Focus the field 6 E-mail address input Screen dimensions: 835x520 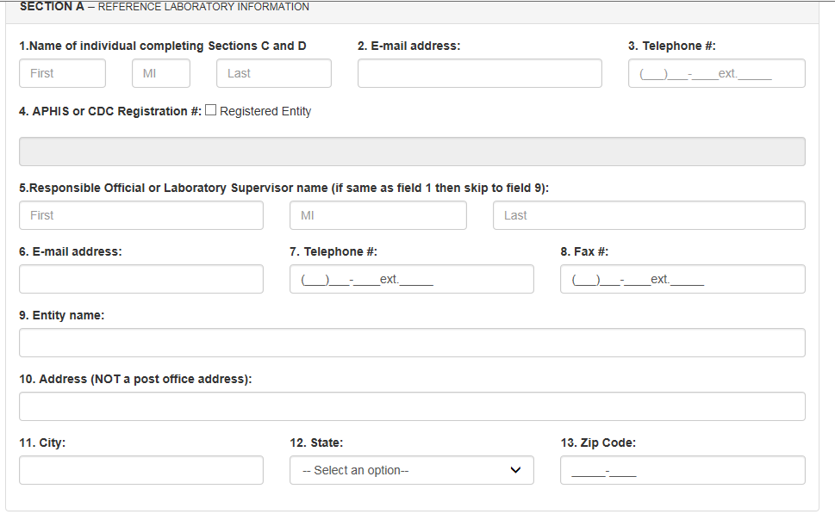pos(140,279)
